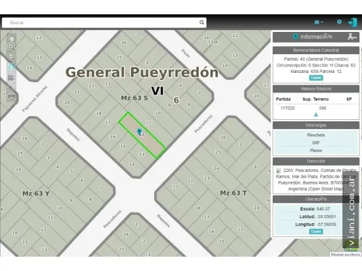Image resolution: width=362 pixels, height=271 pixels.
Task: Select the area selection square tool
Action: [11, 77]
